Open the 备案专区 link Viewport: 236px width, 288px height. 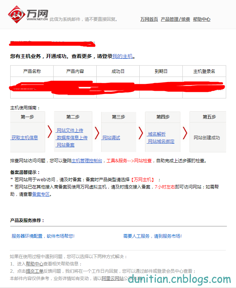pyautogui.click(x=41, y=194)
